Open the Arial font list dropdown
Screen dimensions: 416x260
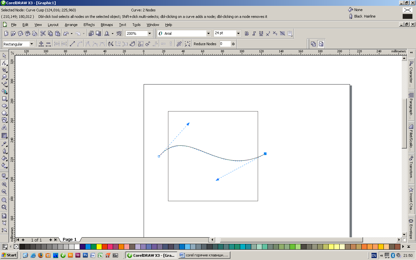click(x=209, y=33)
